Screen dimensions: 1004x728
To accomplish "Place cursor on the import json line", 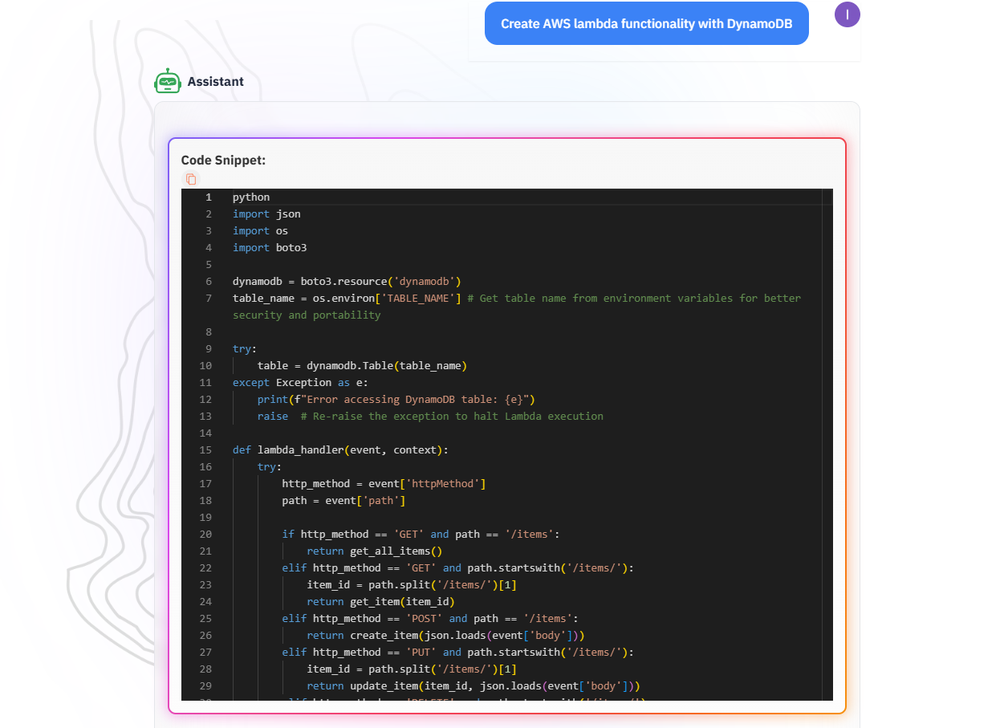I will coord(266,214).
